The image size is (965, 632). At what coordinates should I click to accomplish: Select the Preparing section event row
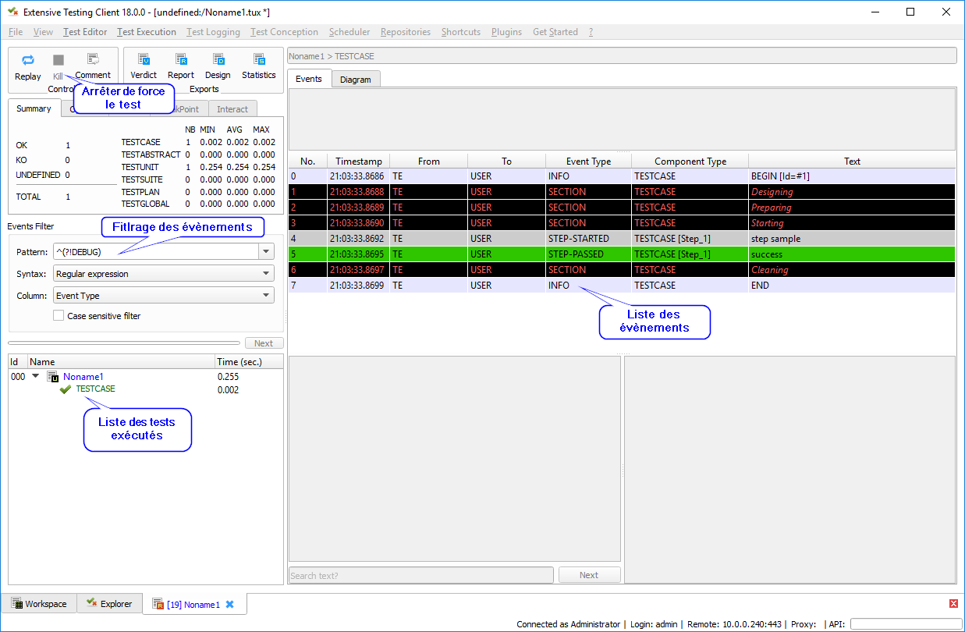tap(622, 208)
